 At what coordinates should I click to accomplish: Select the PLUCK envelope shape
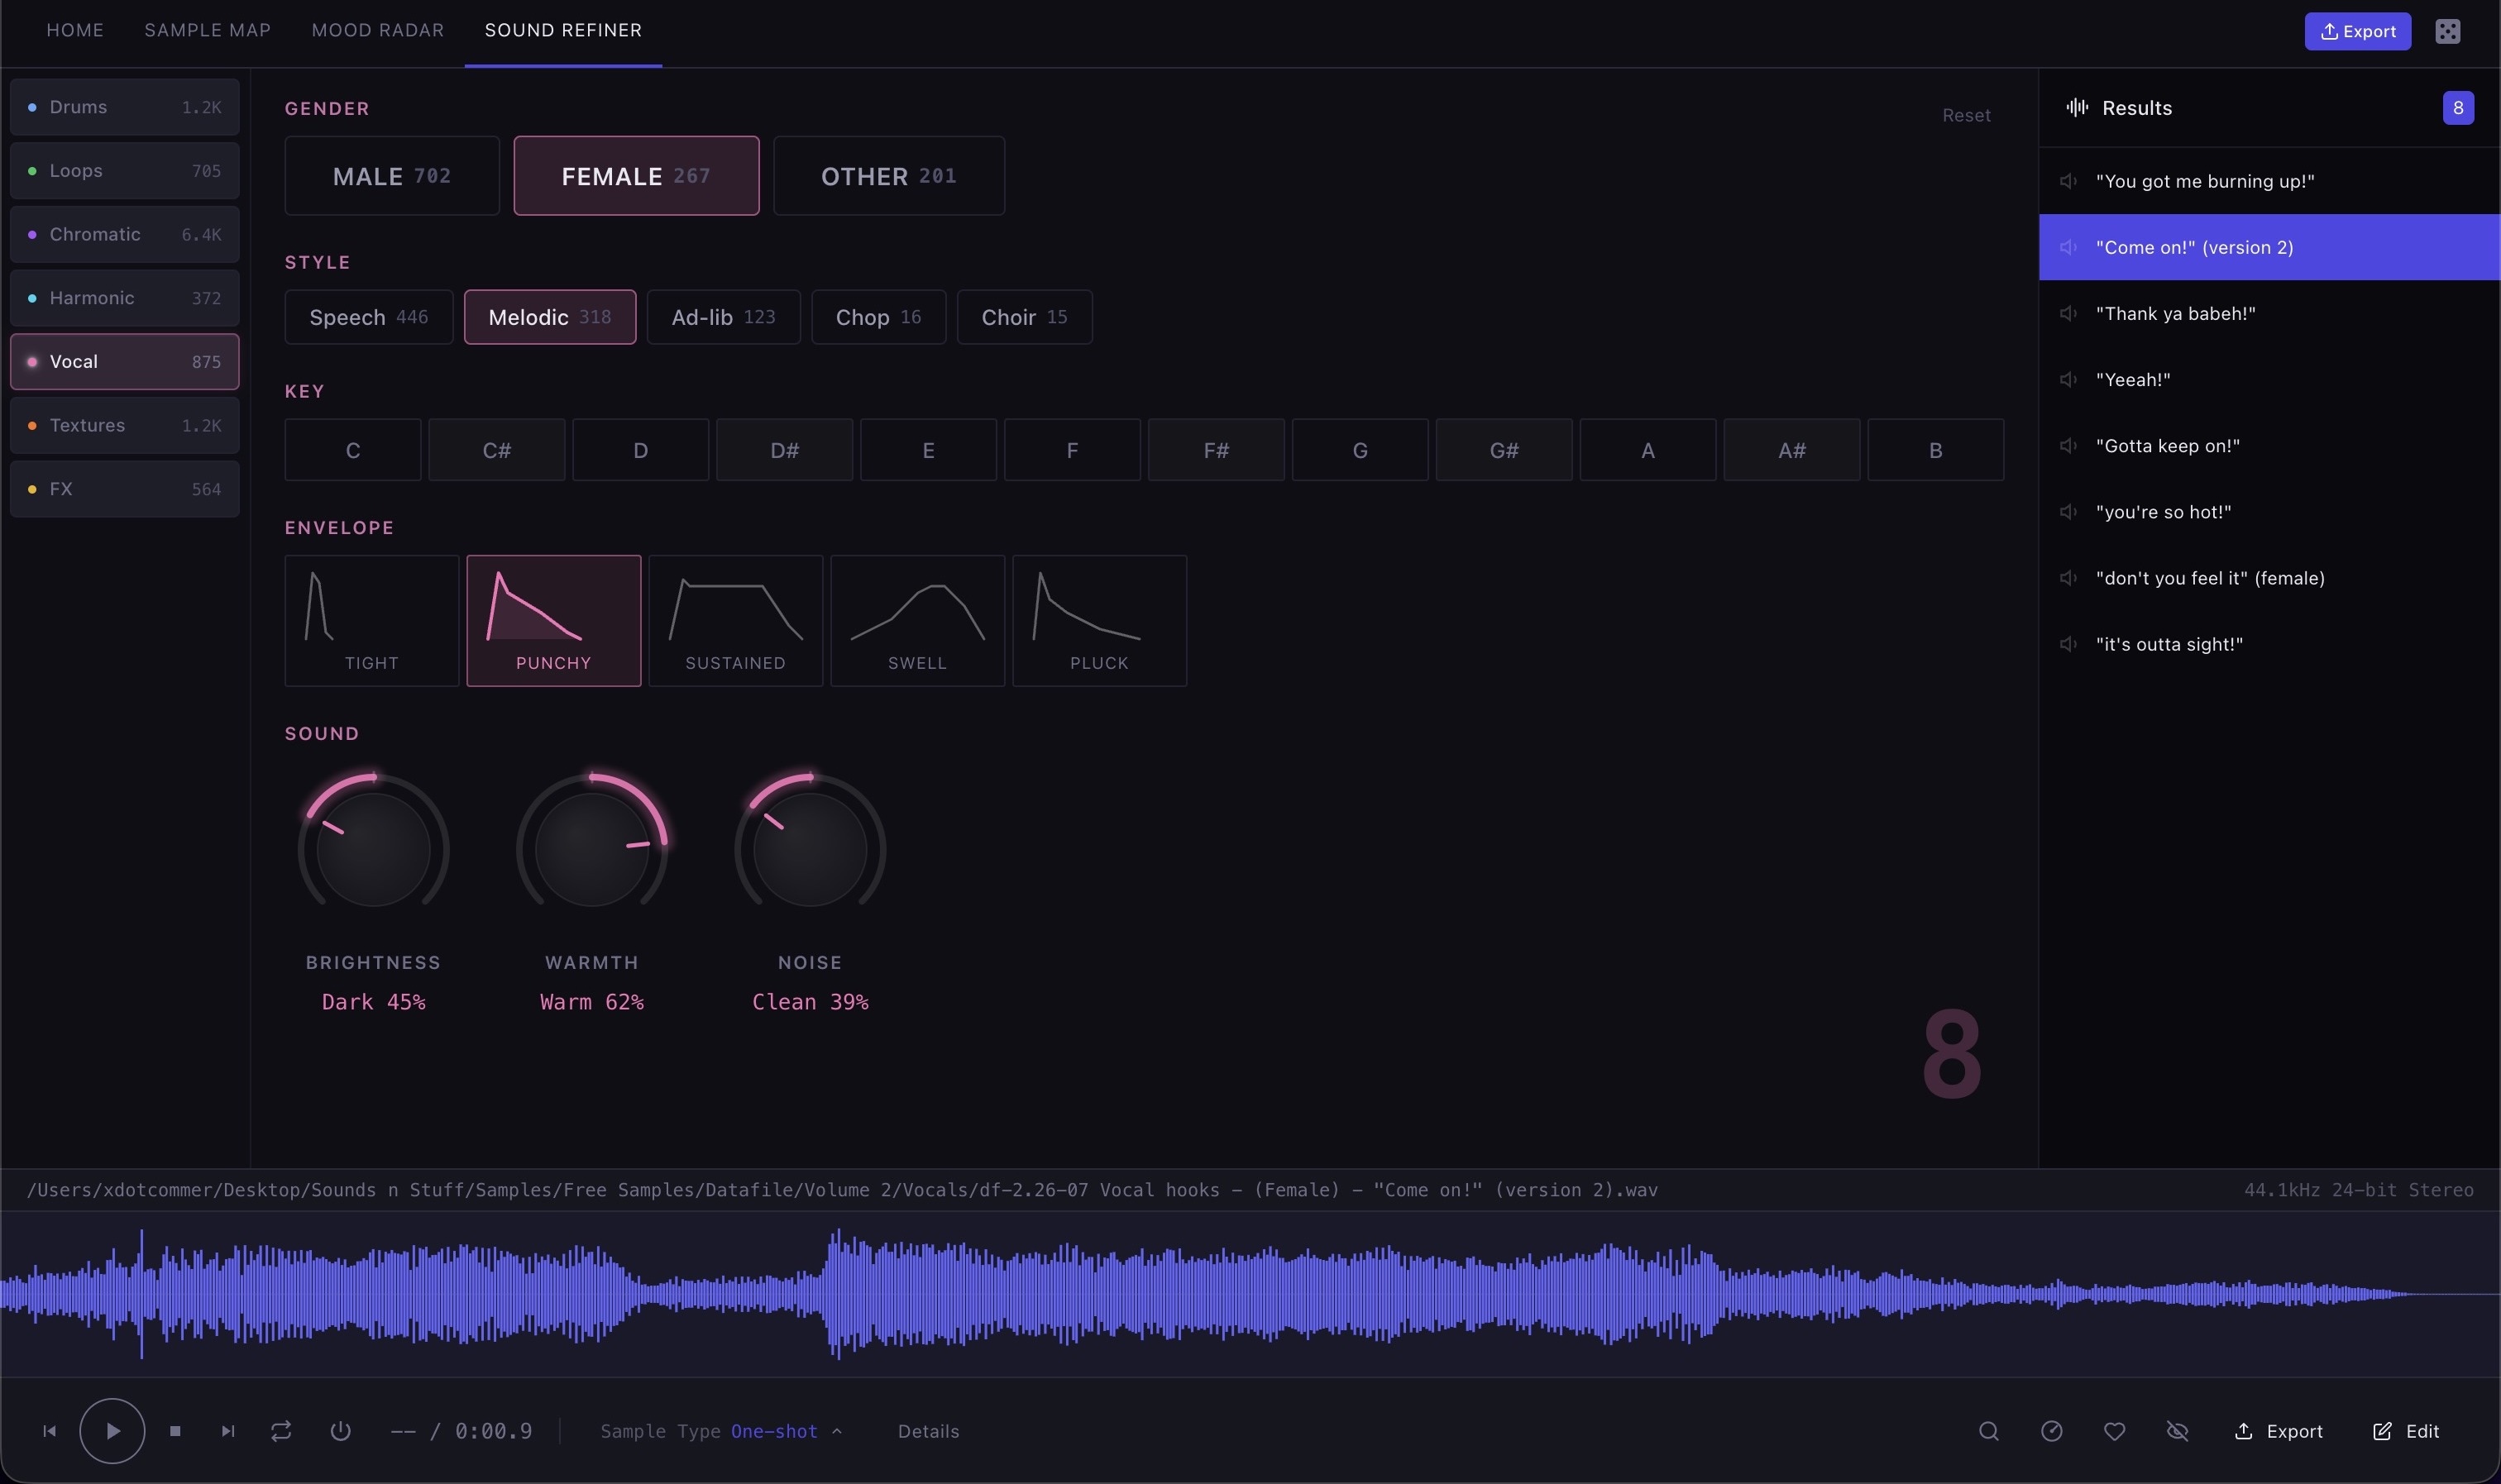1098,620
